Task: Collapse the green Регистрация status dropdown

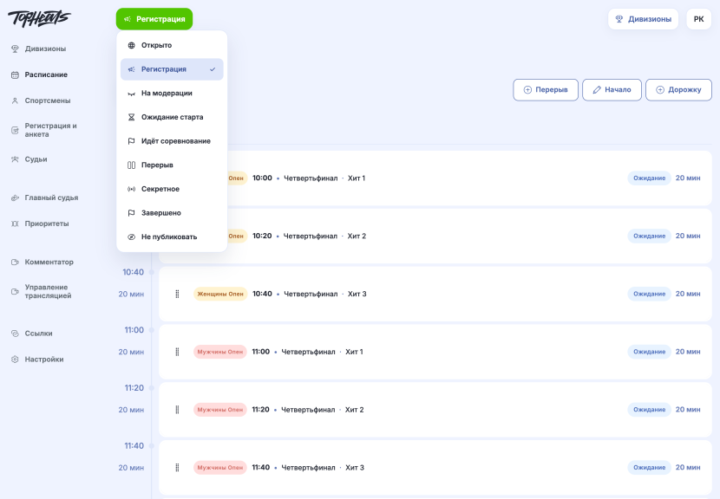Action: click(154, 19)
